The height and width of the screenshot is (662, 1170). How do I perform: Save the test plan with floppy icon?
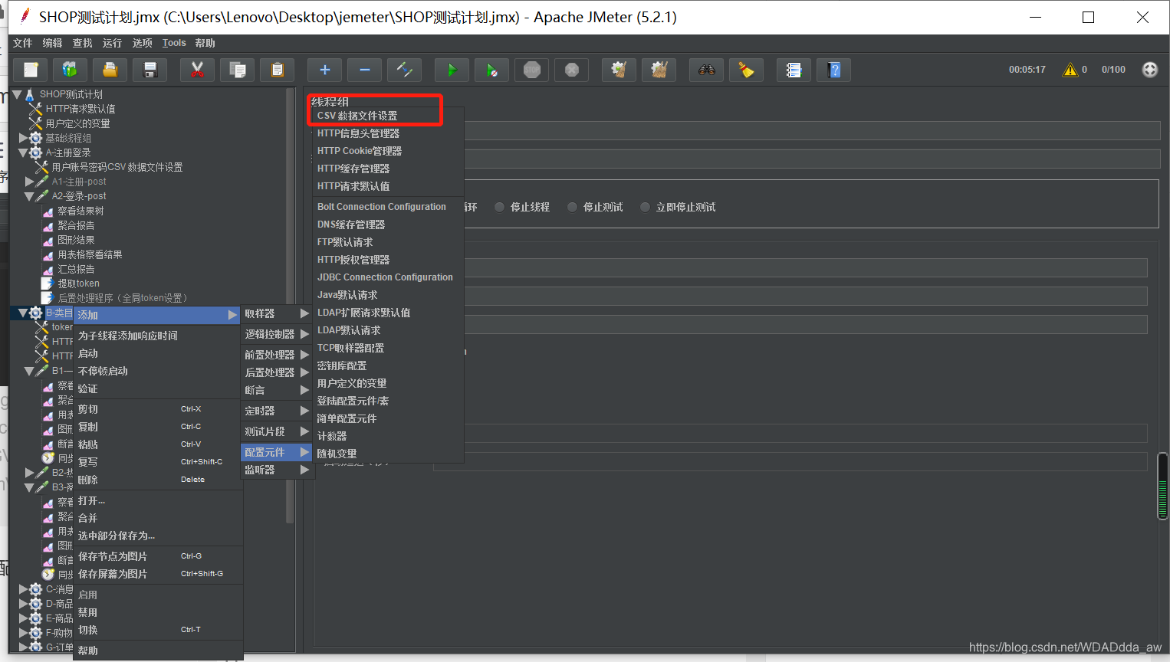(150, 70)
